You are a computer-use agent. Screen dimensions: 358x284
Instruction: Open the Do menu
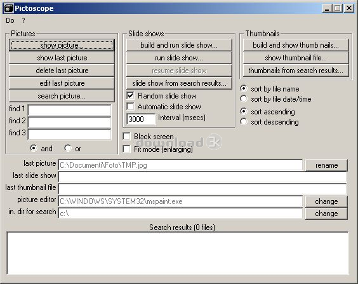coord(10,20)
